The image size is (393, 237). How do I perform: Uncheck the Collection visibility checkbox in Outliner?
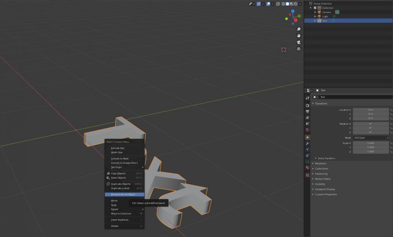315,8
